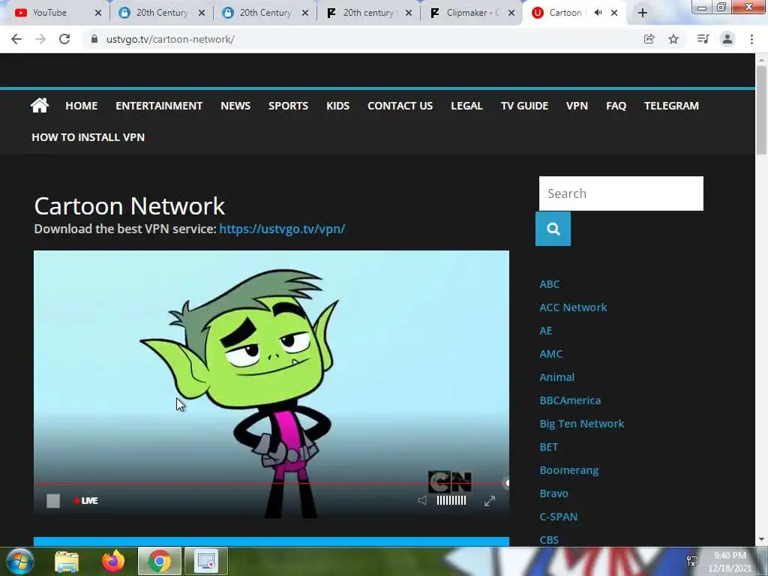Open the ENTERTAINMENT menu item
Screen dimensions: 768x576
pos(159,106)
